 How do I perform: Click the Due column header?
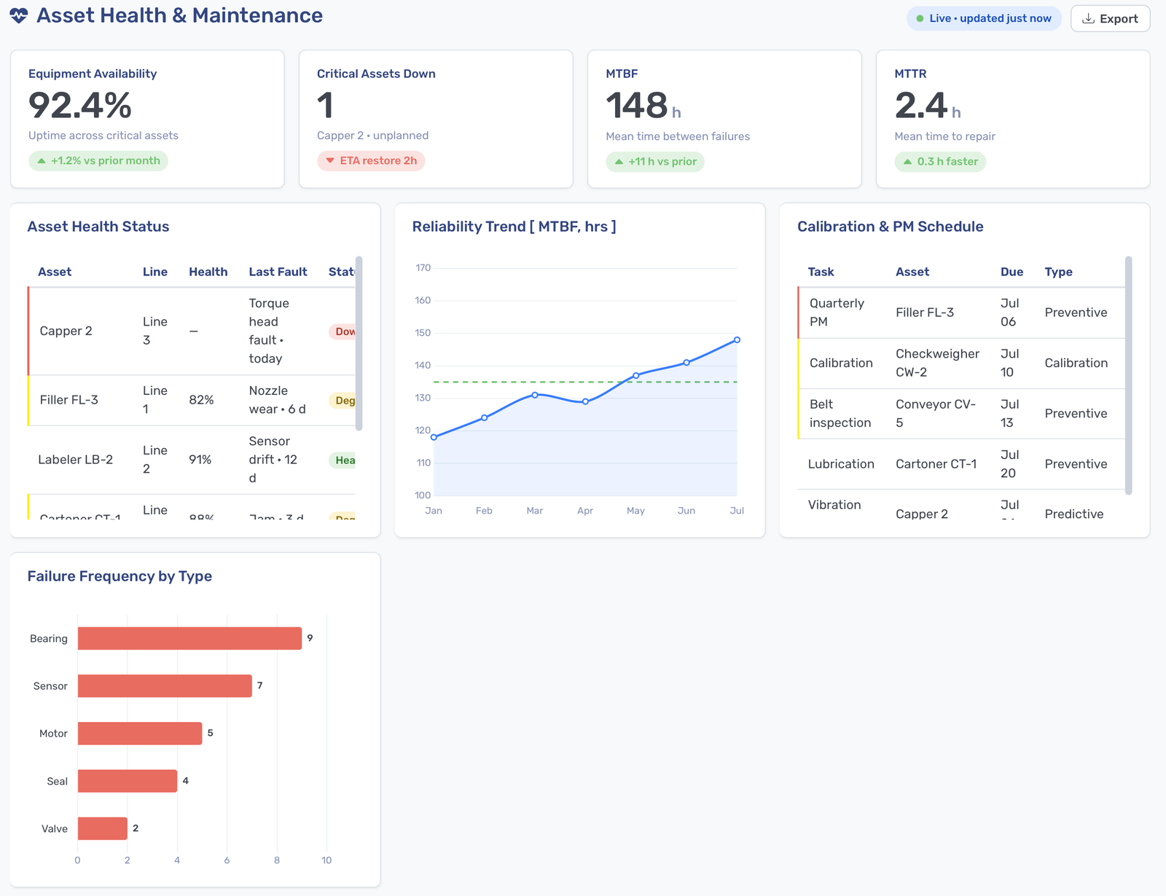(1012, 272)
